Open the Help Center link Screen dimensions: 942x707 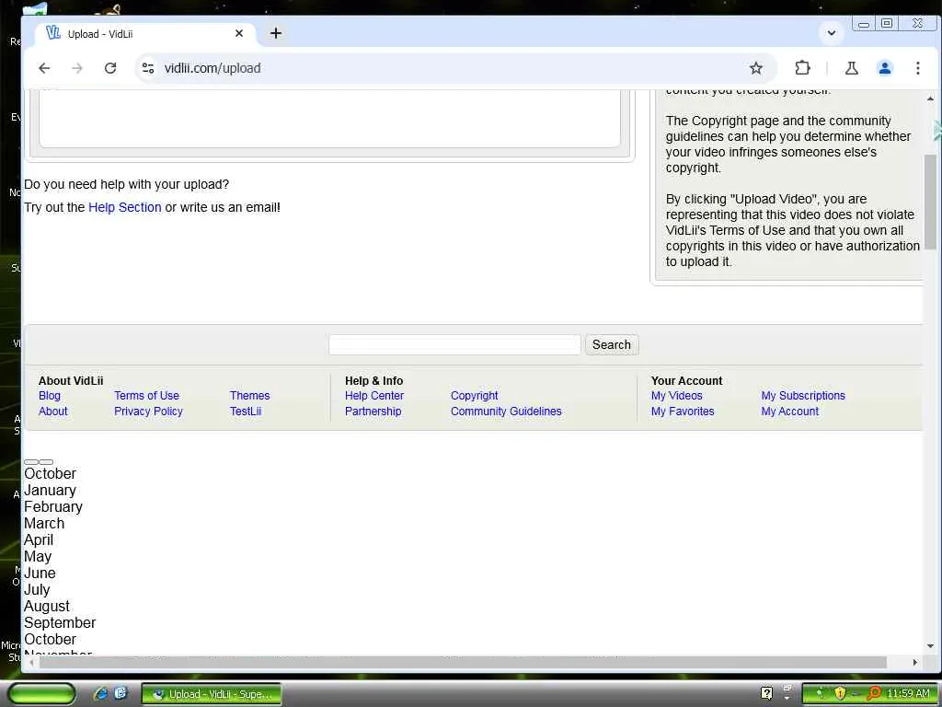pyautogui.click(x=374, y=396)
